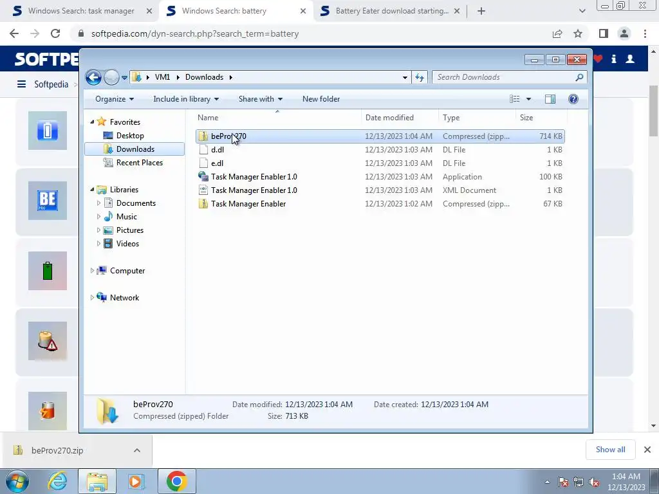Select the e.dl file
The height and width of the screenshot is (494, 659).
coord(217,163)
